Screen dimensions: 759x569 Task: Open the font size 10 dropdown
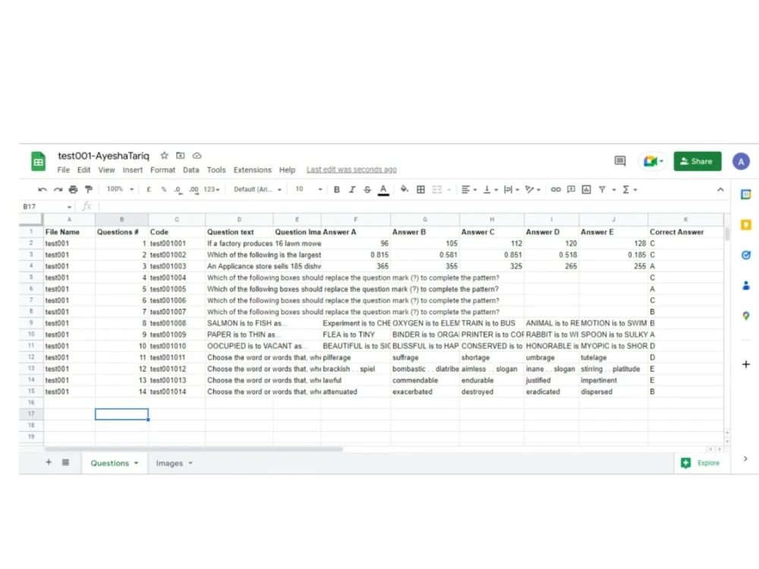[x=309, y=189]
